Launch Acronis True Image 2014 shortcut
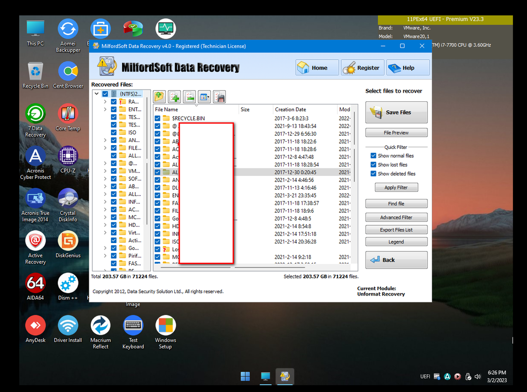The image size is (527, 392). 35,205
